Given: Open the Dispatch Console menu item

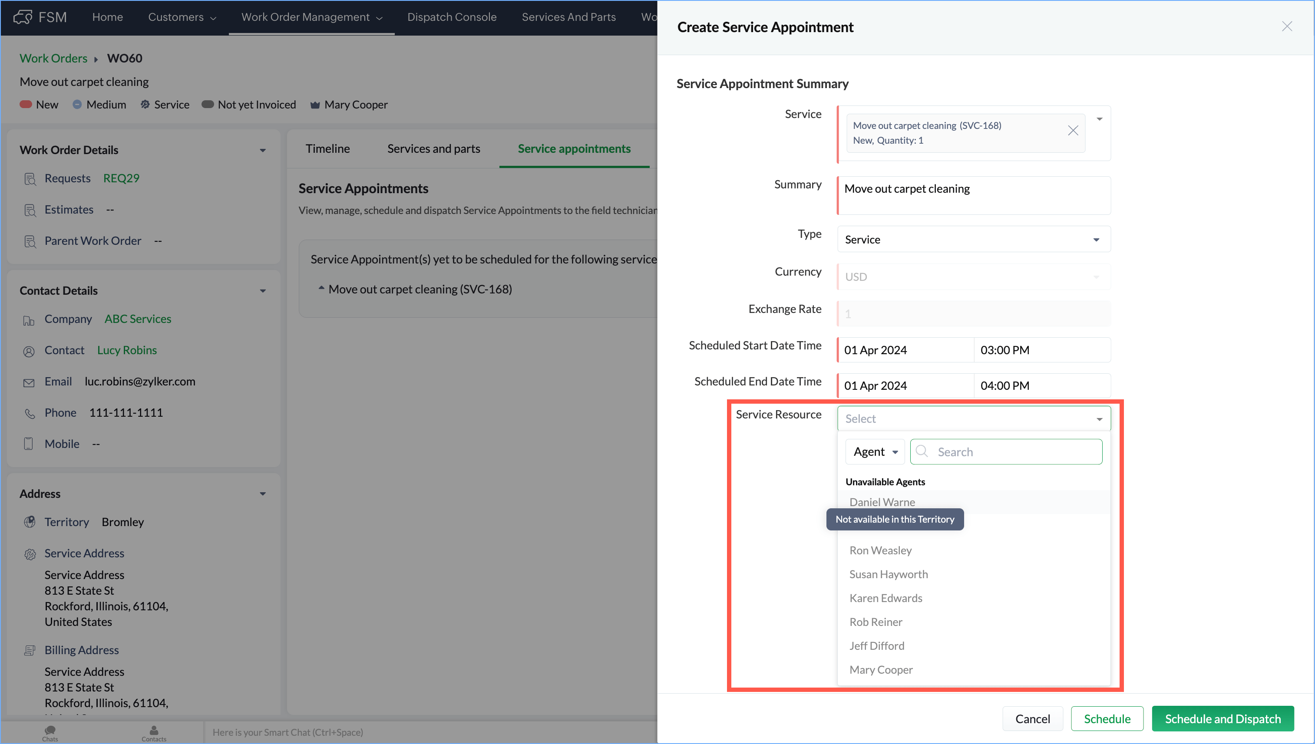Looking at the screenshot, I should point(452,17).
